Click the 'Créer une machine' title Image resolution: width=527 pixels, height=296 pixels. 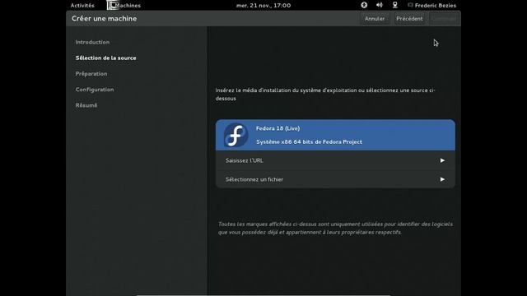[x=105, y=18]
